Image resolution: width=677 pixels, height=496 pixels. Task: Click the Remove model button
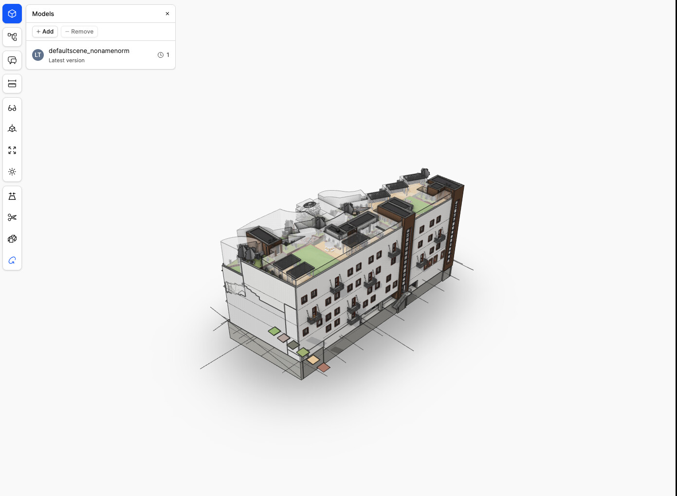tap(79, 32)
